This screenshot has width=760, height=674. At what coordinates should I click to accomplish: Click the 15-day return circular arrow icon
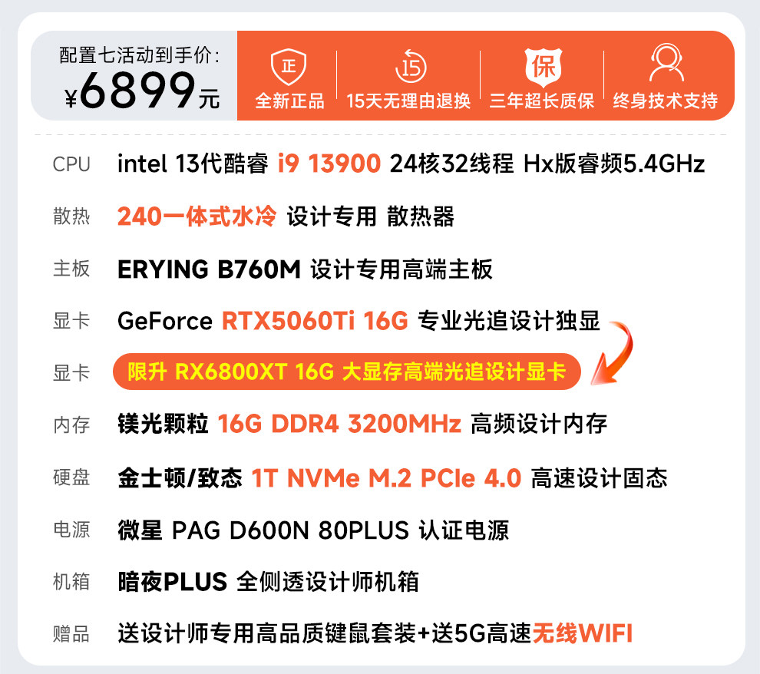[411, 66]
